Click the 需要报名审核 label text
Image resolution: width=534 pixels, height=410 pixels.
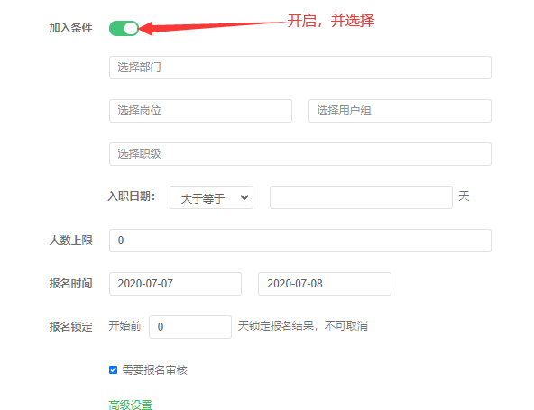tap(154, 369)
